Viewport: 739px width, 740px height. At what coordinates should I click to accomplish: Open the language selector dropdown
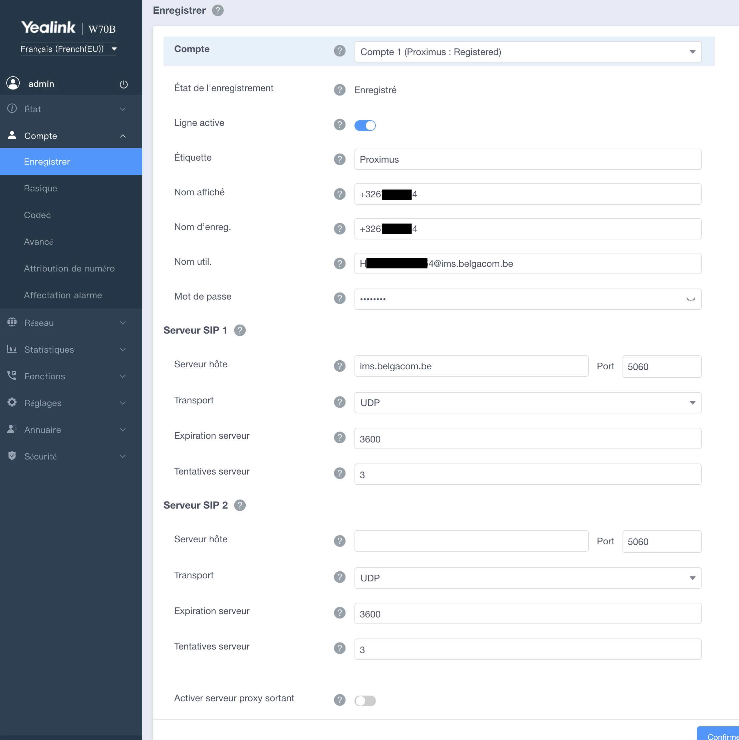tap(68, 49)
